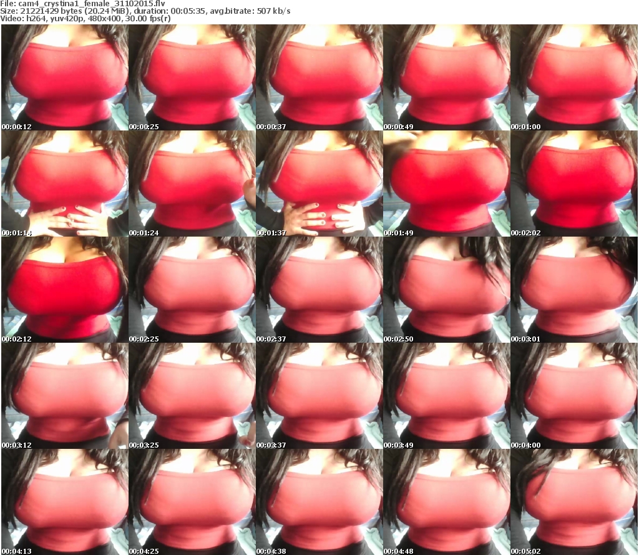Select the frame captured at 00:01:00
Image resolution: width=639 pixels, height=555 pixels.
tap(574, 77)
